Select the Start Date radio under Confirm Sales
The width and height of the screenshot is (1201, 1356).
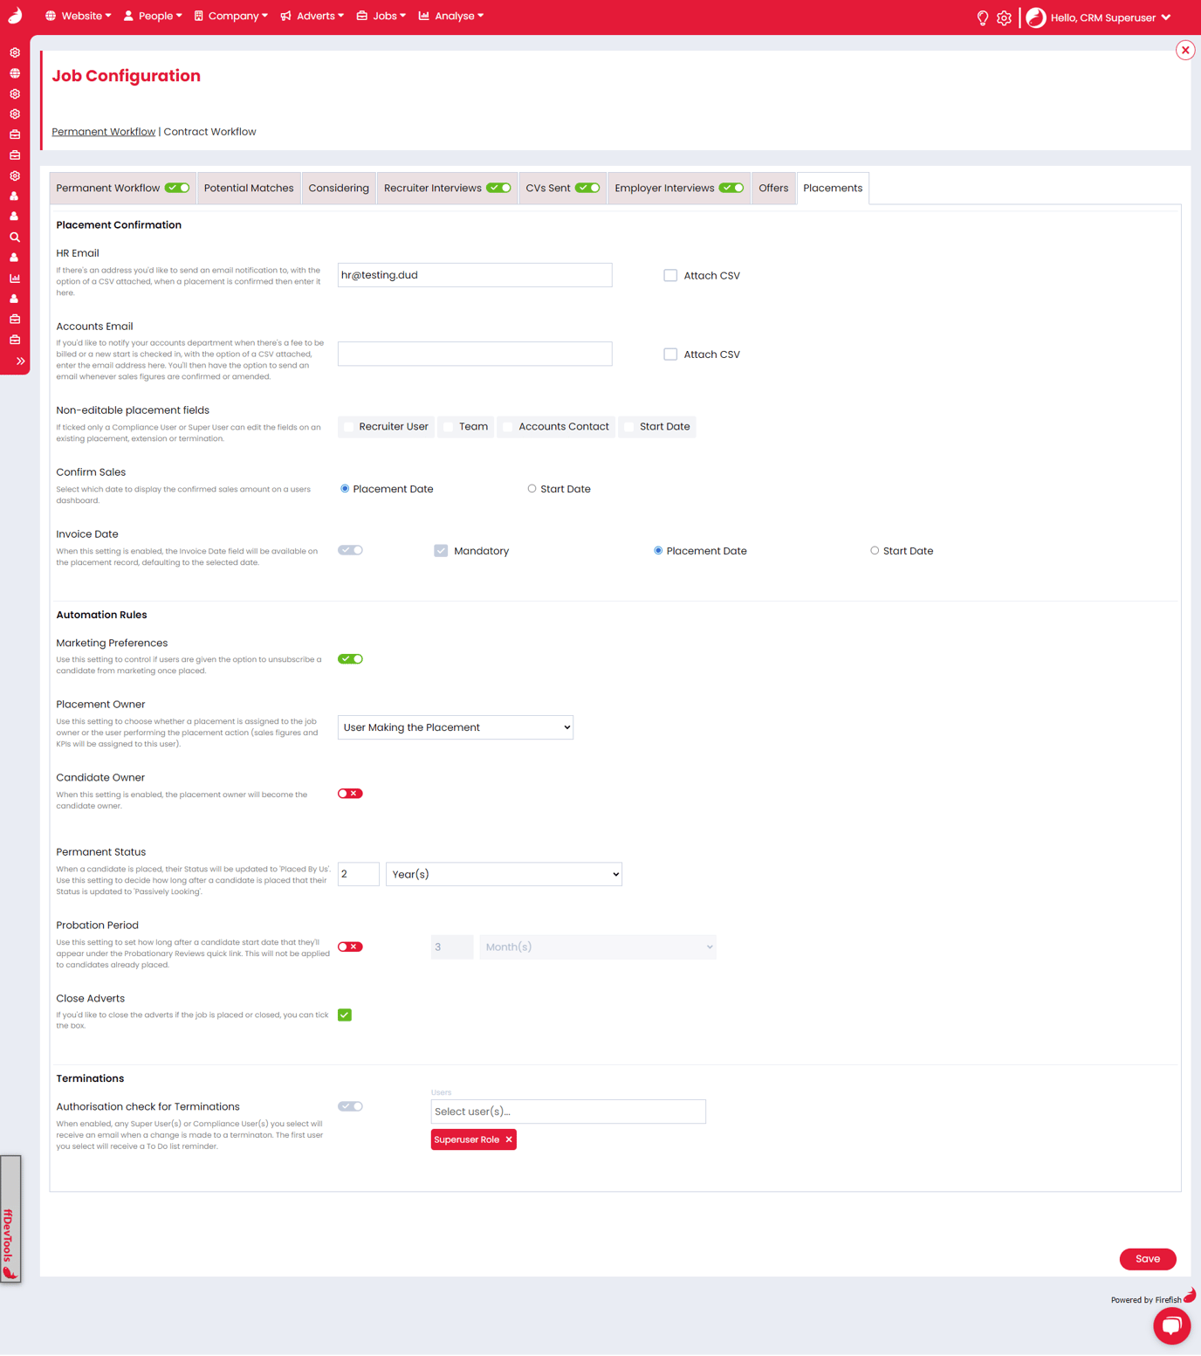[532, 488]
